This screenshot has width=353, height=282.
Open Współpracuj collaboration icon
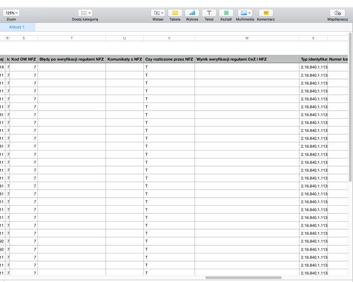337,13
